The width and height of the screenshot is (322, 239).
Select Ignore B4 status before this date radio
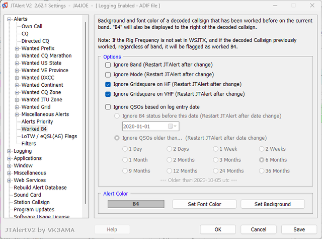click(117, 116)
